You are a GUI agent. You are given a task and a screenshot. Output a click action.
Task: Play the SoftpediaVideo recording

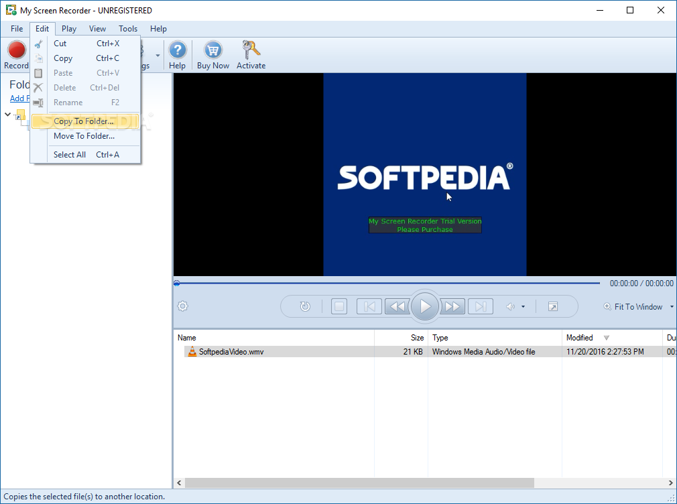click(425, 306)
